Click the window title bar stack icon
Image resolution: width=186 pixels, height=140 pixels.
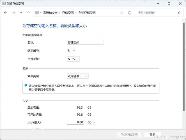[x=4, y=4]
